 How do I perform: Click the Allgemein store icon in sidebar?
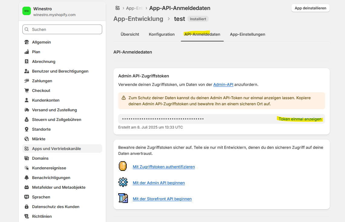click(27, 42)
